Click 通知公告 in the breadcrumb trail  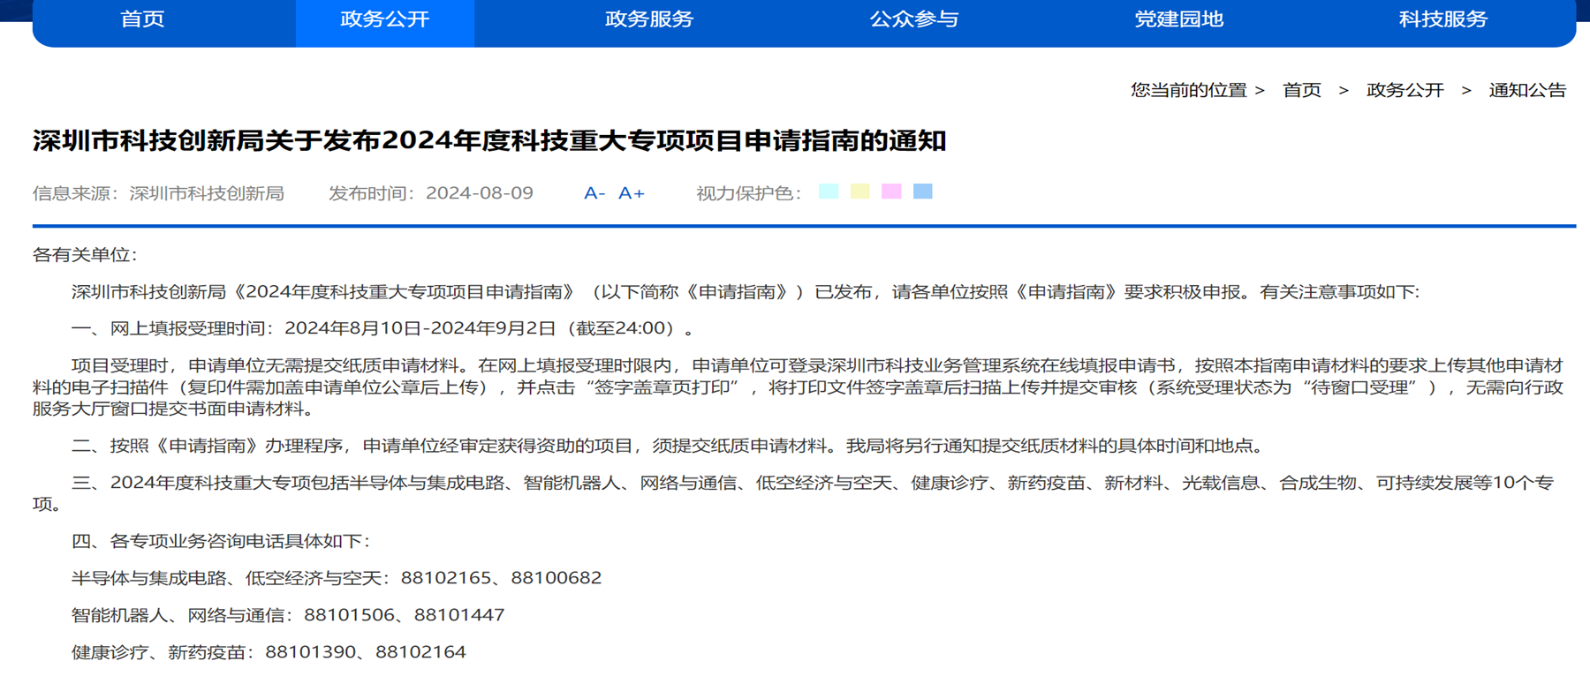pos(1526,90)
